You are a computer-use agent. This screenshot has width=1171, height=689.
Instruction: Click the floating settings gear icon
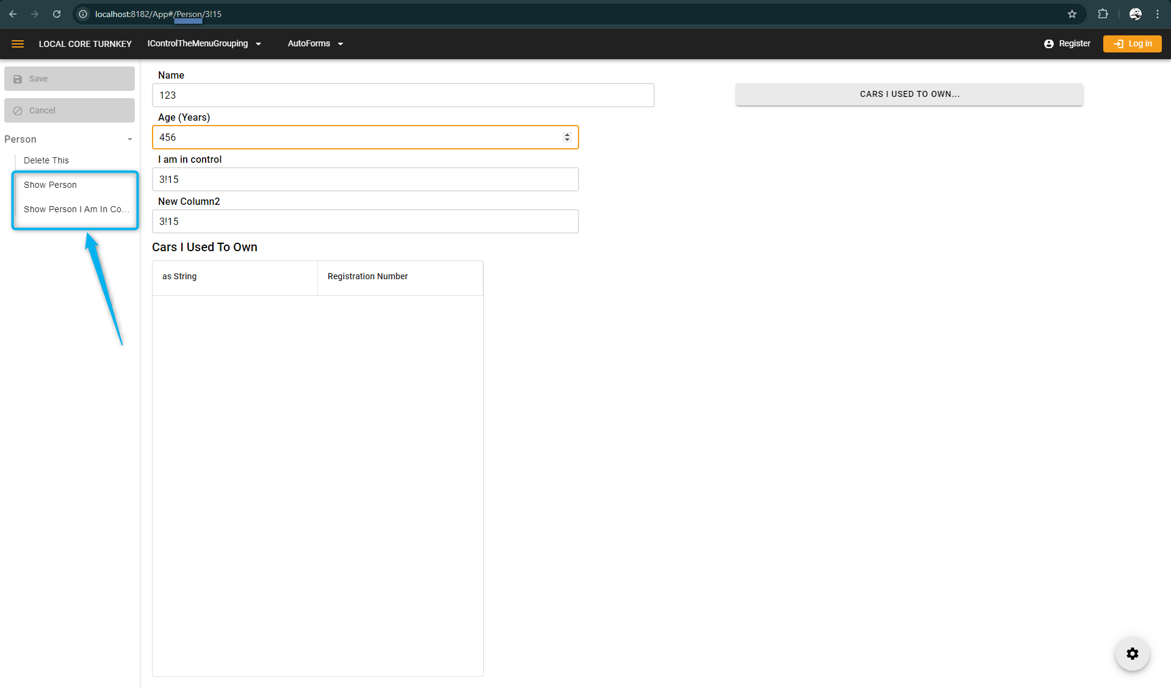[x=1132, y=654]
